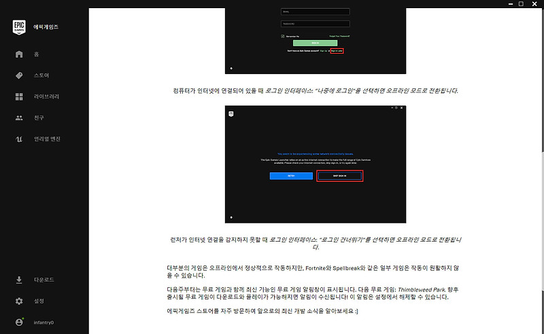
Task: Select the 스토어 menu label
Action: (x=41, y=75)
